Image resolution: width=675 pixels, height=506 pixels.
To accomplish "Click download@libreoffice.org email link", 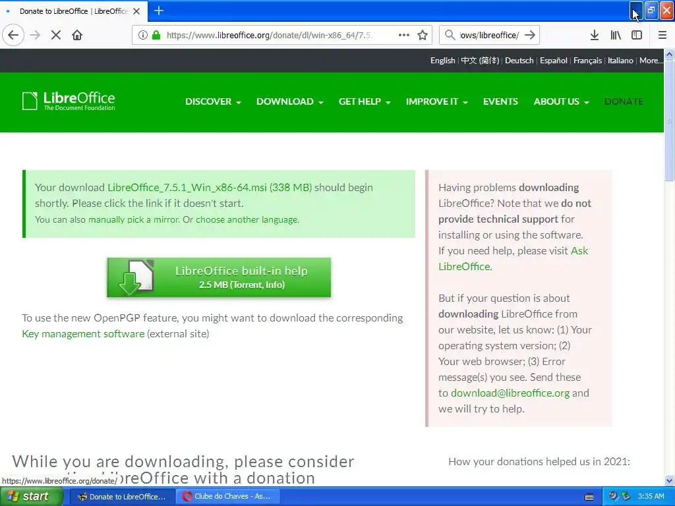I will point(510,393).
